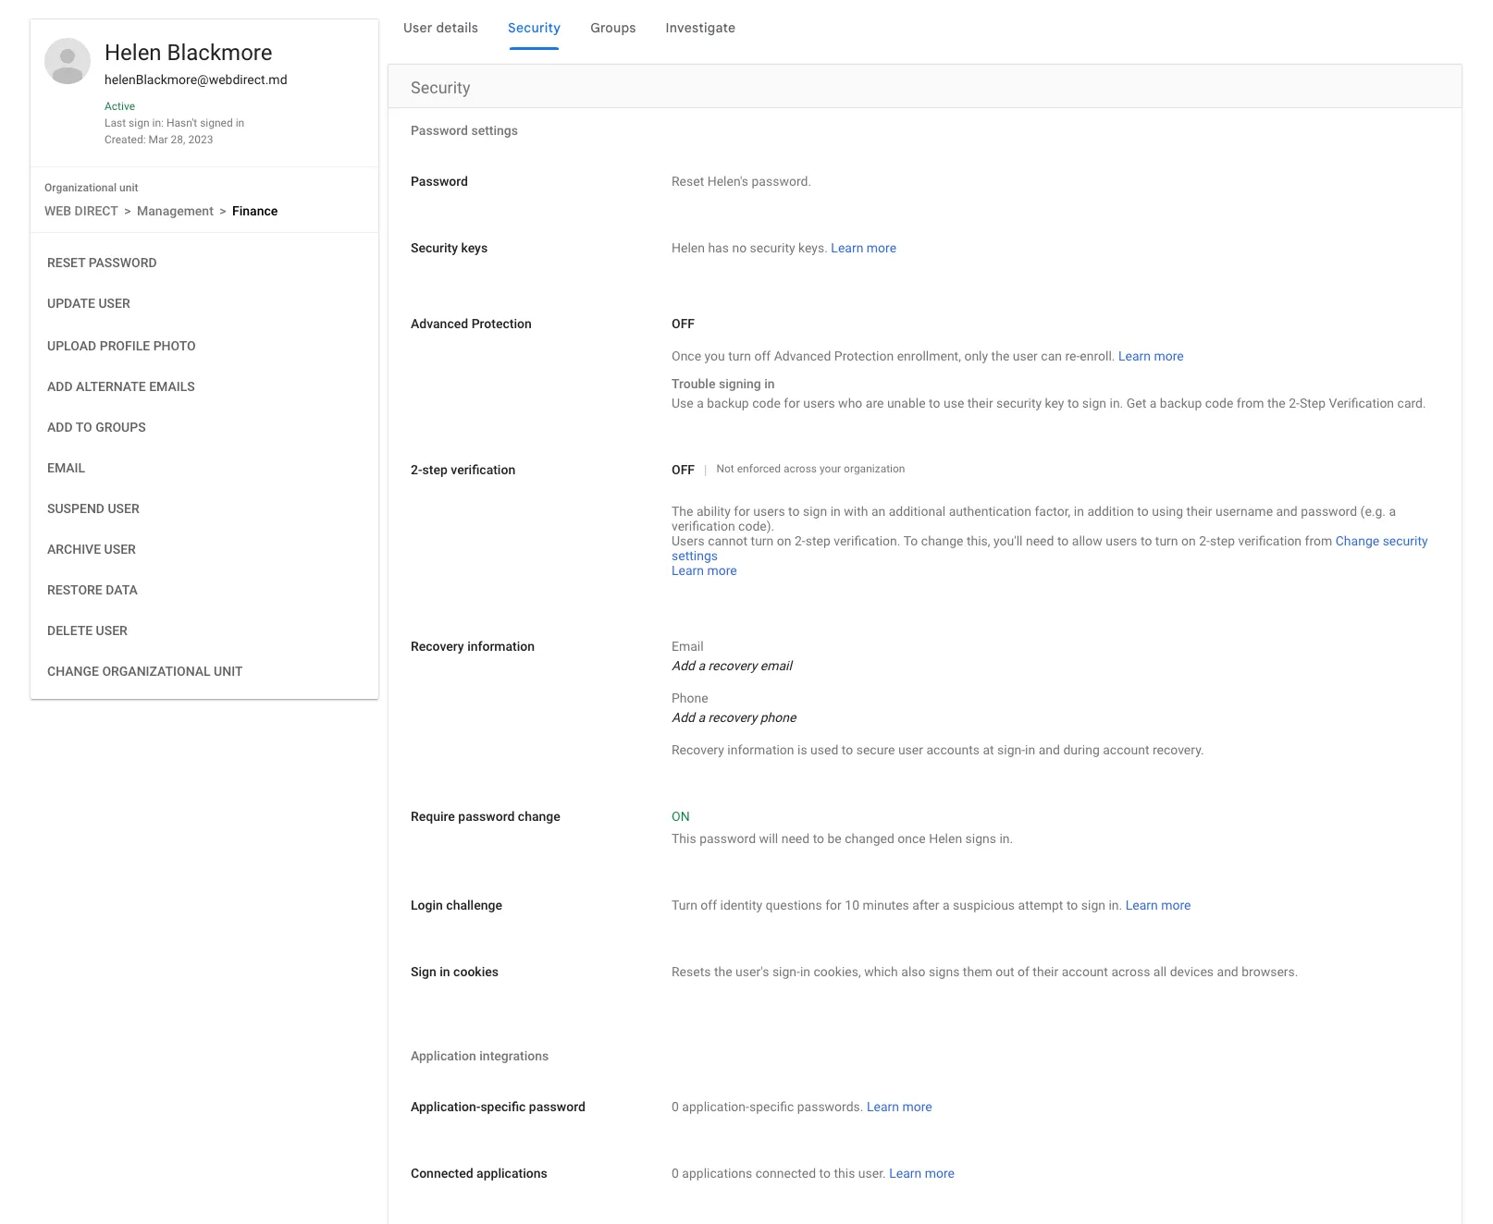Click UPLOAD PROFILE PHOTO

pyautogui.click(x=121, y=346)
